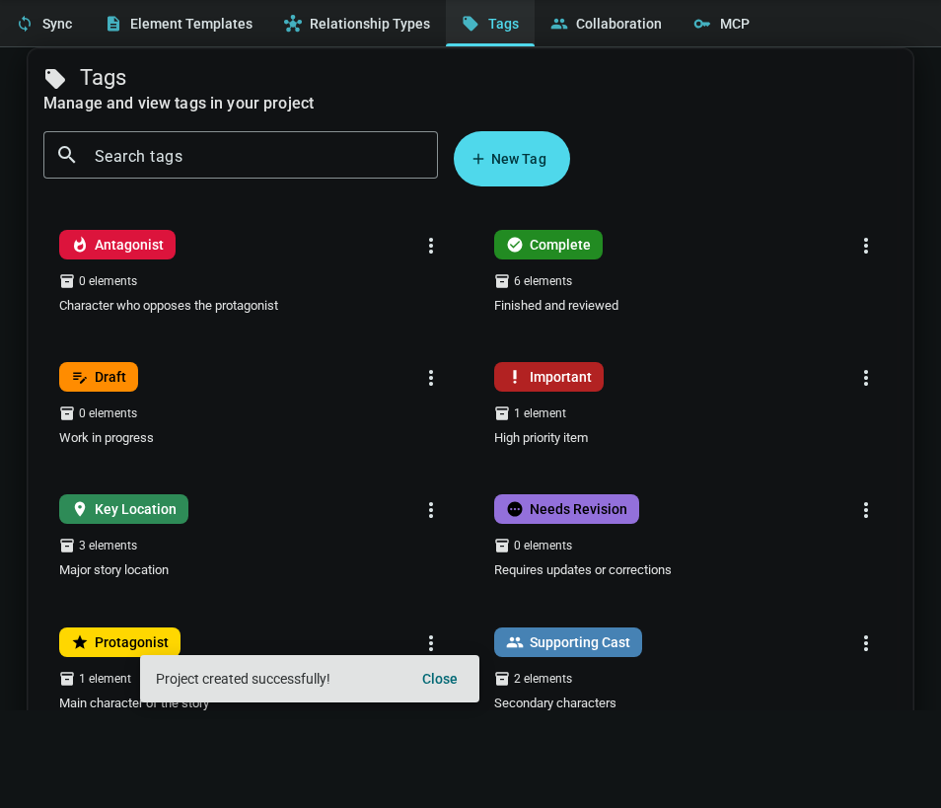Image resolution: width=941 pixels, height=808 pixels.
Task: Click the map pin icon on Key Location
Action: click(x=80, y=509)
